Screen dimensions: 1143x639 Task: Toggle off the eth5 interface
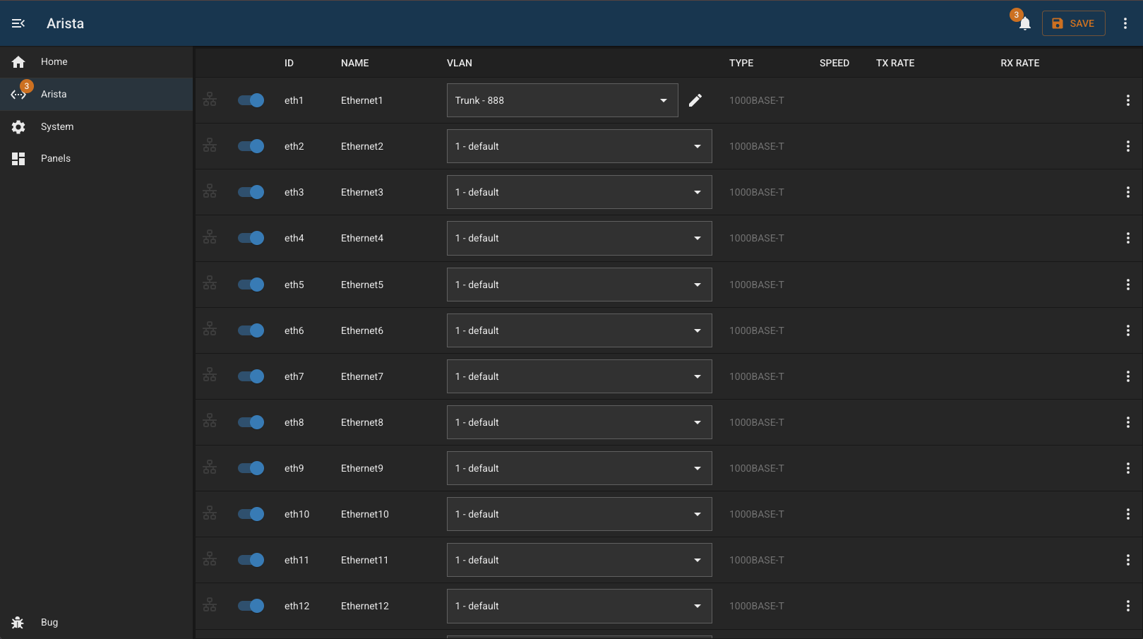251,284
